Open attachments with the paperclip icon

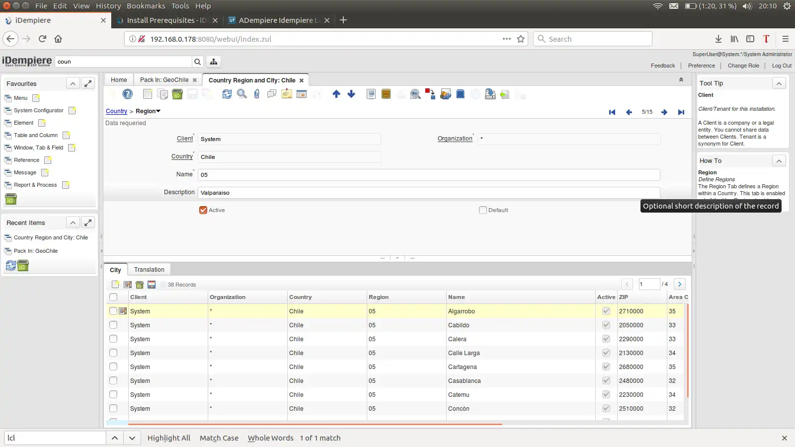point(257,94)
